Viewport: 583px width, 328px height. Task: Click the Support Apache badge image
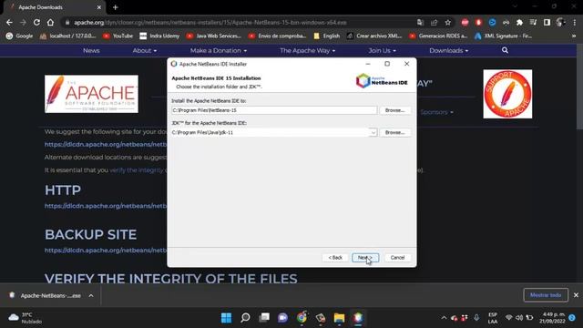tap(507, 94)
